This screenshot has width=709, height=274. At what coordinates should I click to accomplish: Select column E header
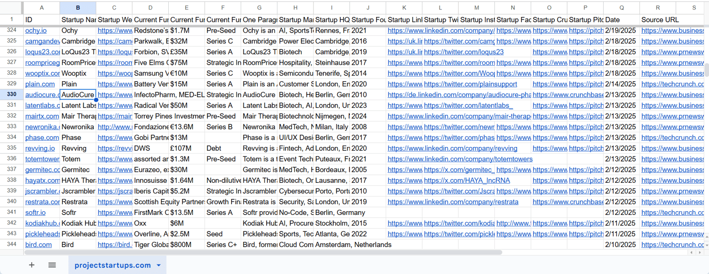(x=187, y=8)
